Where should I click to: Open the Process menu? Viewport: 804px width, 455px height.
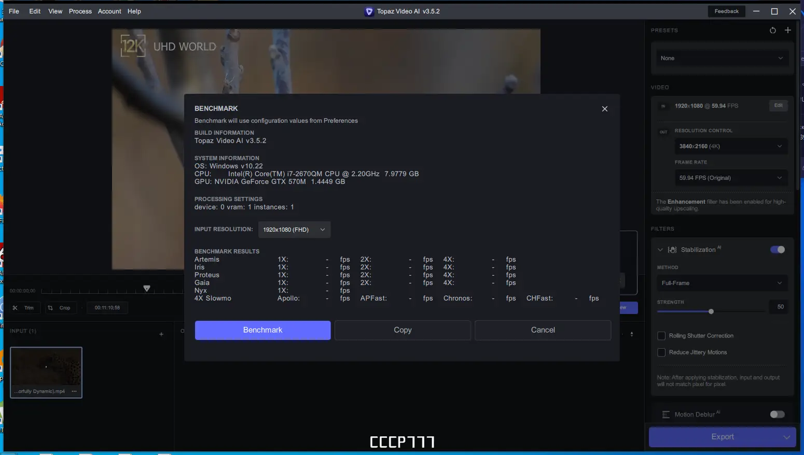pos(80,11)
